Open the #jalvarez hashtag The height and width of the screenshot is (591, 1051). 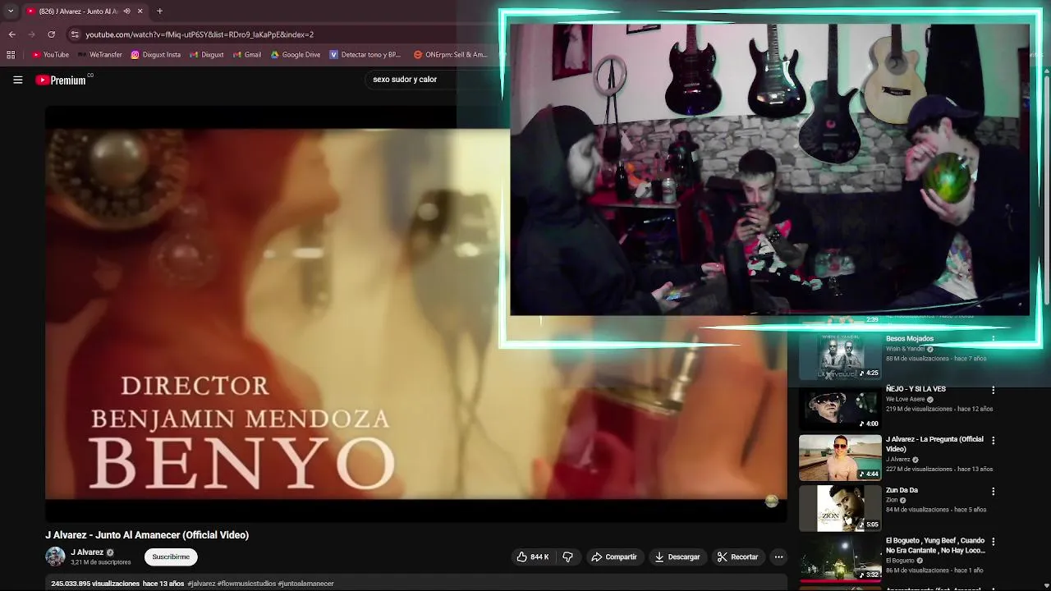pos(201,584)
